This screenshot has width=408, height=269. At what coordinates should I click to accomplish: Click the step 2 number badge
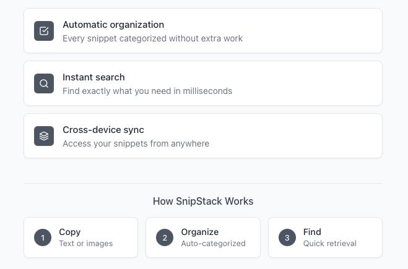(165, 237)
